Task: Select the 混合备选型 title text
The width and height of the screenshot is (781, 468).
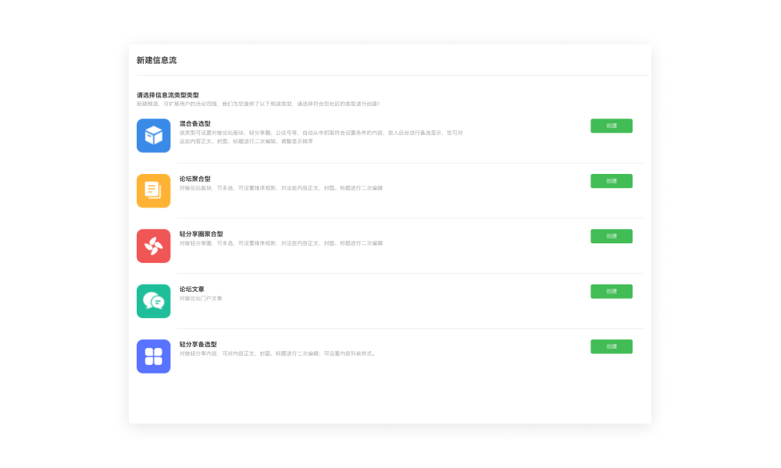Action: click(194, 123)
